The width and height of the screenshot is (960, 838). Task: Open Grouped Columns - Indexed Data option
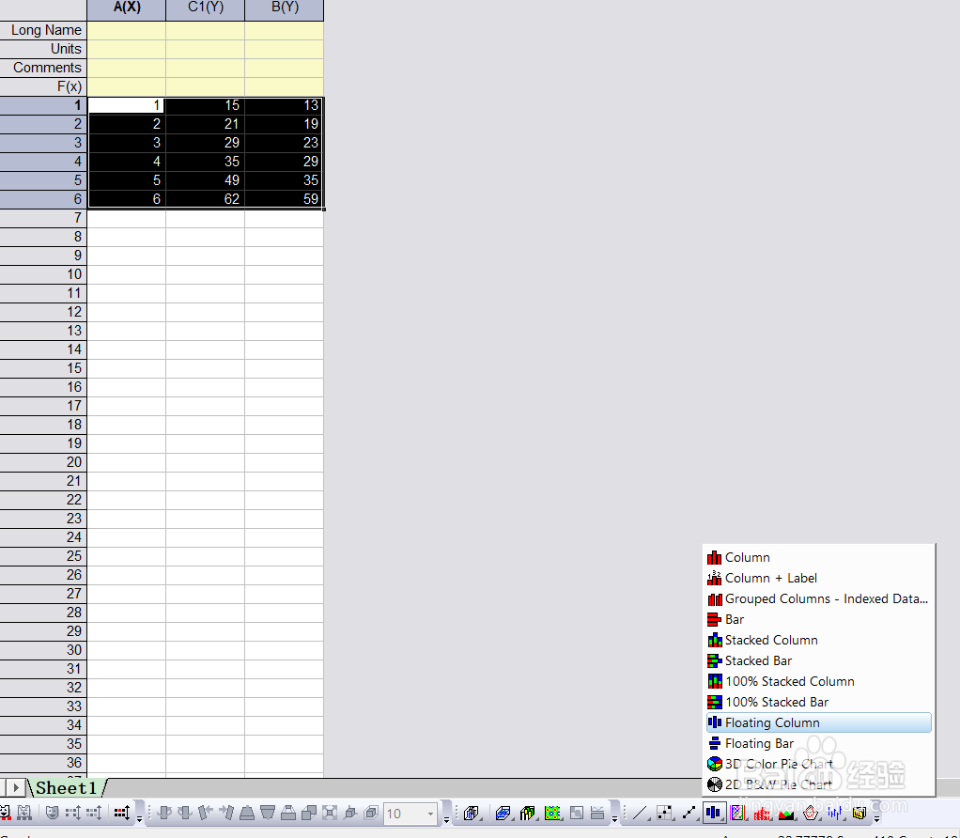point(818,598)
